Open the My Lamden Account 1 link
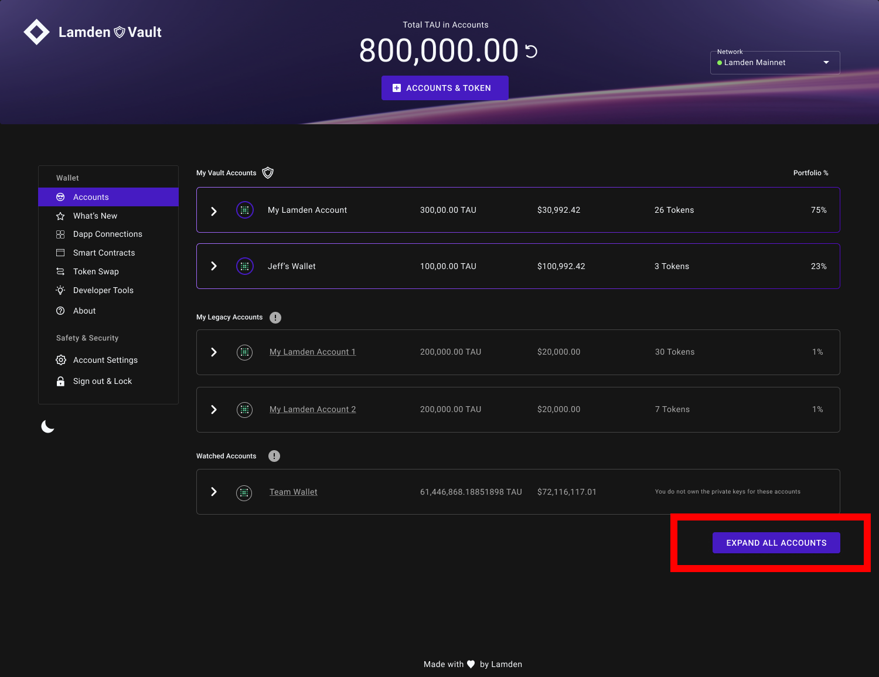Screen dimensions: 879x677 312,352
